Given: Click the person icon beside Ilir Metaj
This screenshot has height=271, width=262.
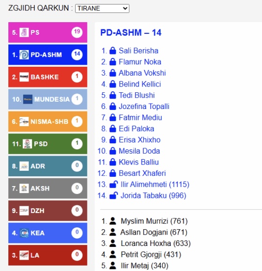Looking at the screenshot, I should (113, 266).
